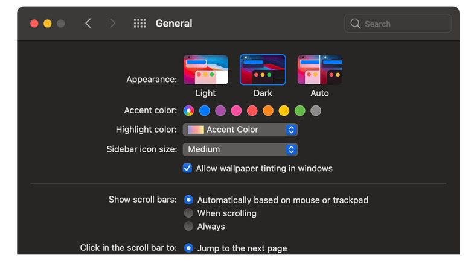Expand the Sidebar icon size dropdown
The height and width of the screenshot is (264, 471).
pyautogui.click(x=240, y=149)
